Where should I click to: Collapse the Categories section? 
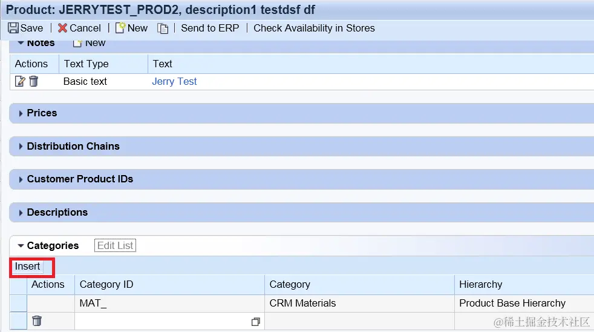coord(21,246)
